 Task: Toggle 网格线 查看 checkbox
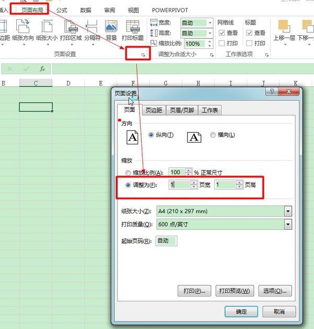222,33
